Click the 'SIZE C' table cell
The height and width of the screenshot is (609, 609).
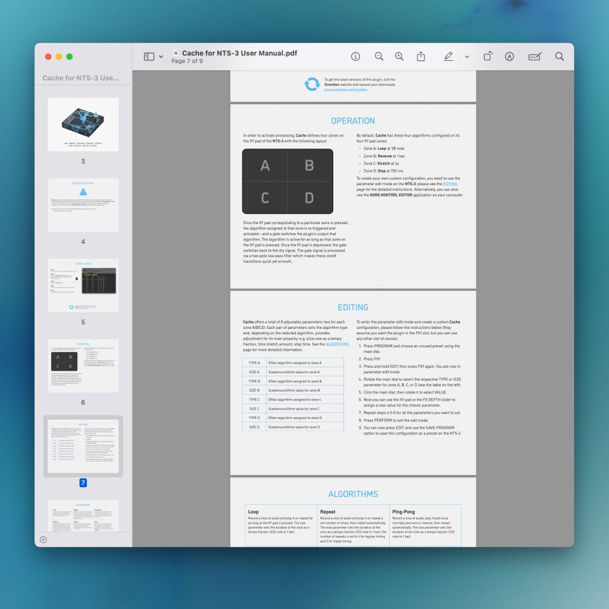(x=254, y=409)
